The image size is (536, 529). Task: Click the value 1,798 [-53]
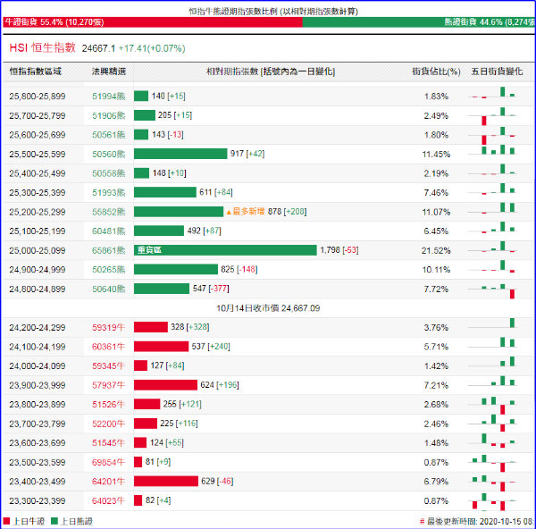(339, 250)
